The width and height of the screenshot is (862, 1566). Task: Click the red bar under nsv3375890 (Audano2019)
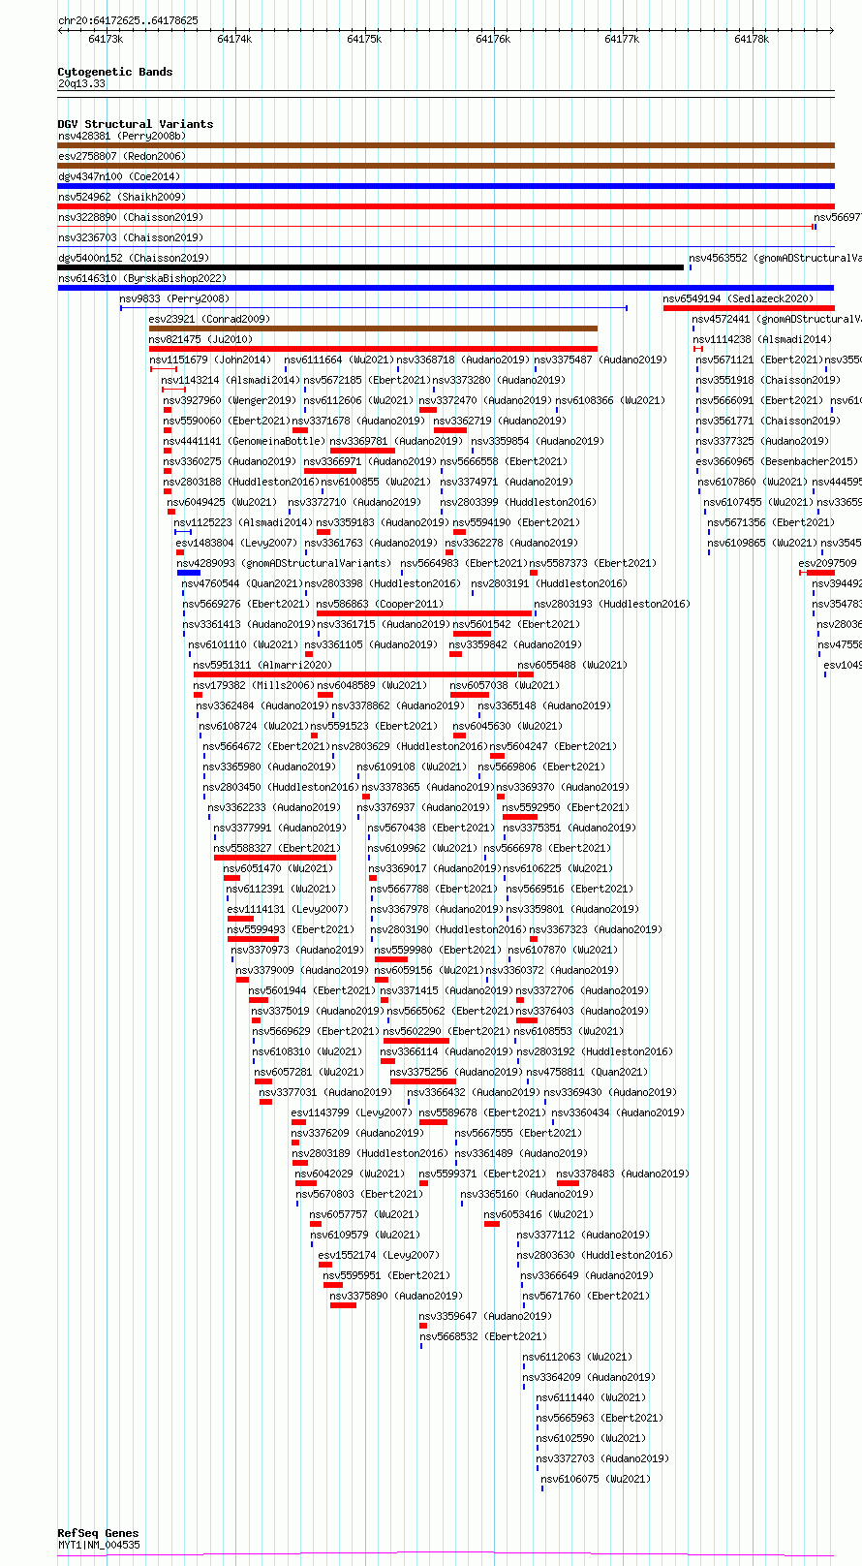pyautogui.click(x=343, y=1305)
